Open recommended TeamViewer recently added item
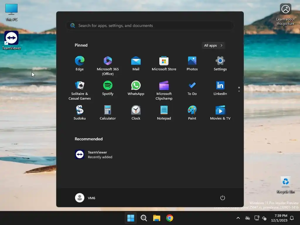 (x=94, y=154)
